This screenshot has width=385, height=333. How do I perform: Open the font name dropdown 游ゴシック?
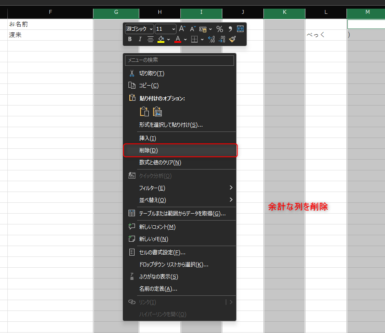pos(139,29)
